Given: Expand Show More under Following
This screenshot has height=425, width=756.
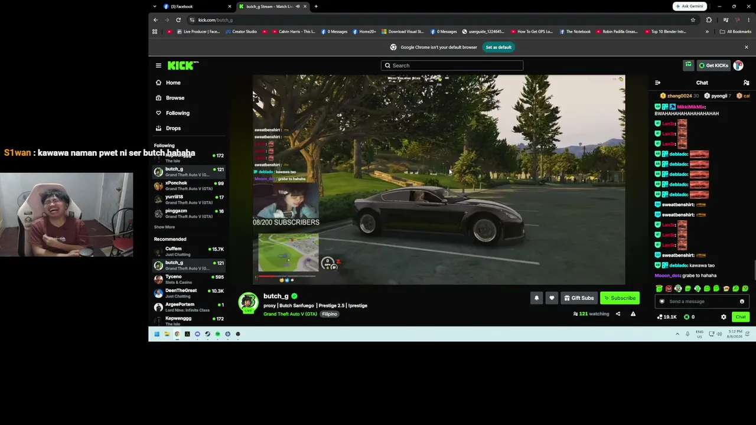Looking at the screenshot, I should (x=164, y=227).
